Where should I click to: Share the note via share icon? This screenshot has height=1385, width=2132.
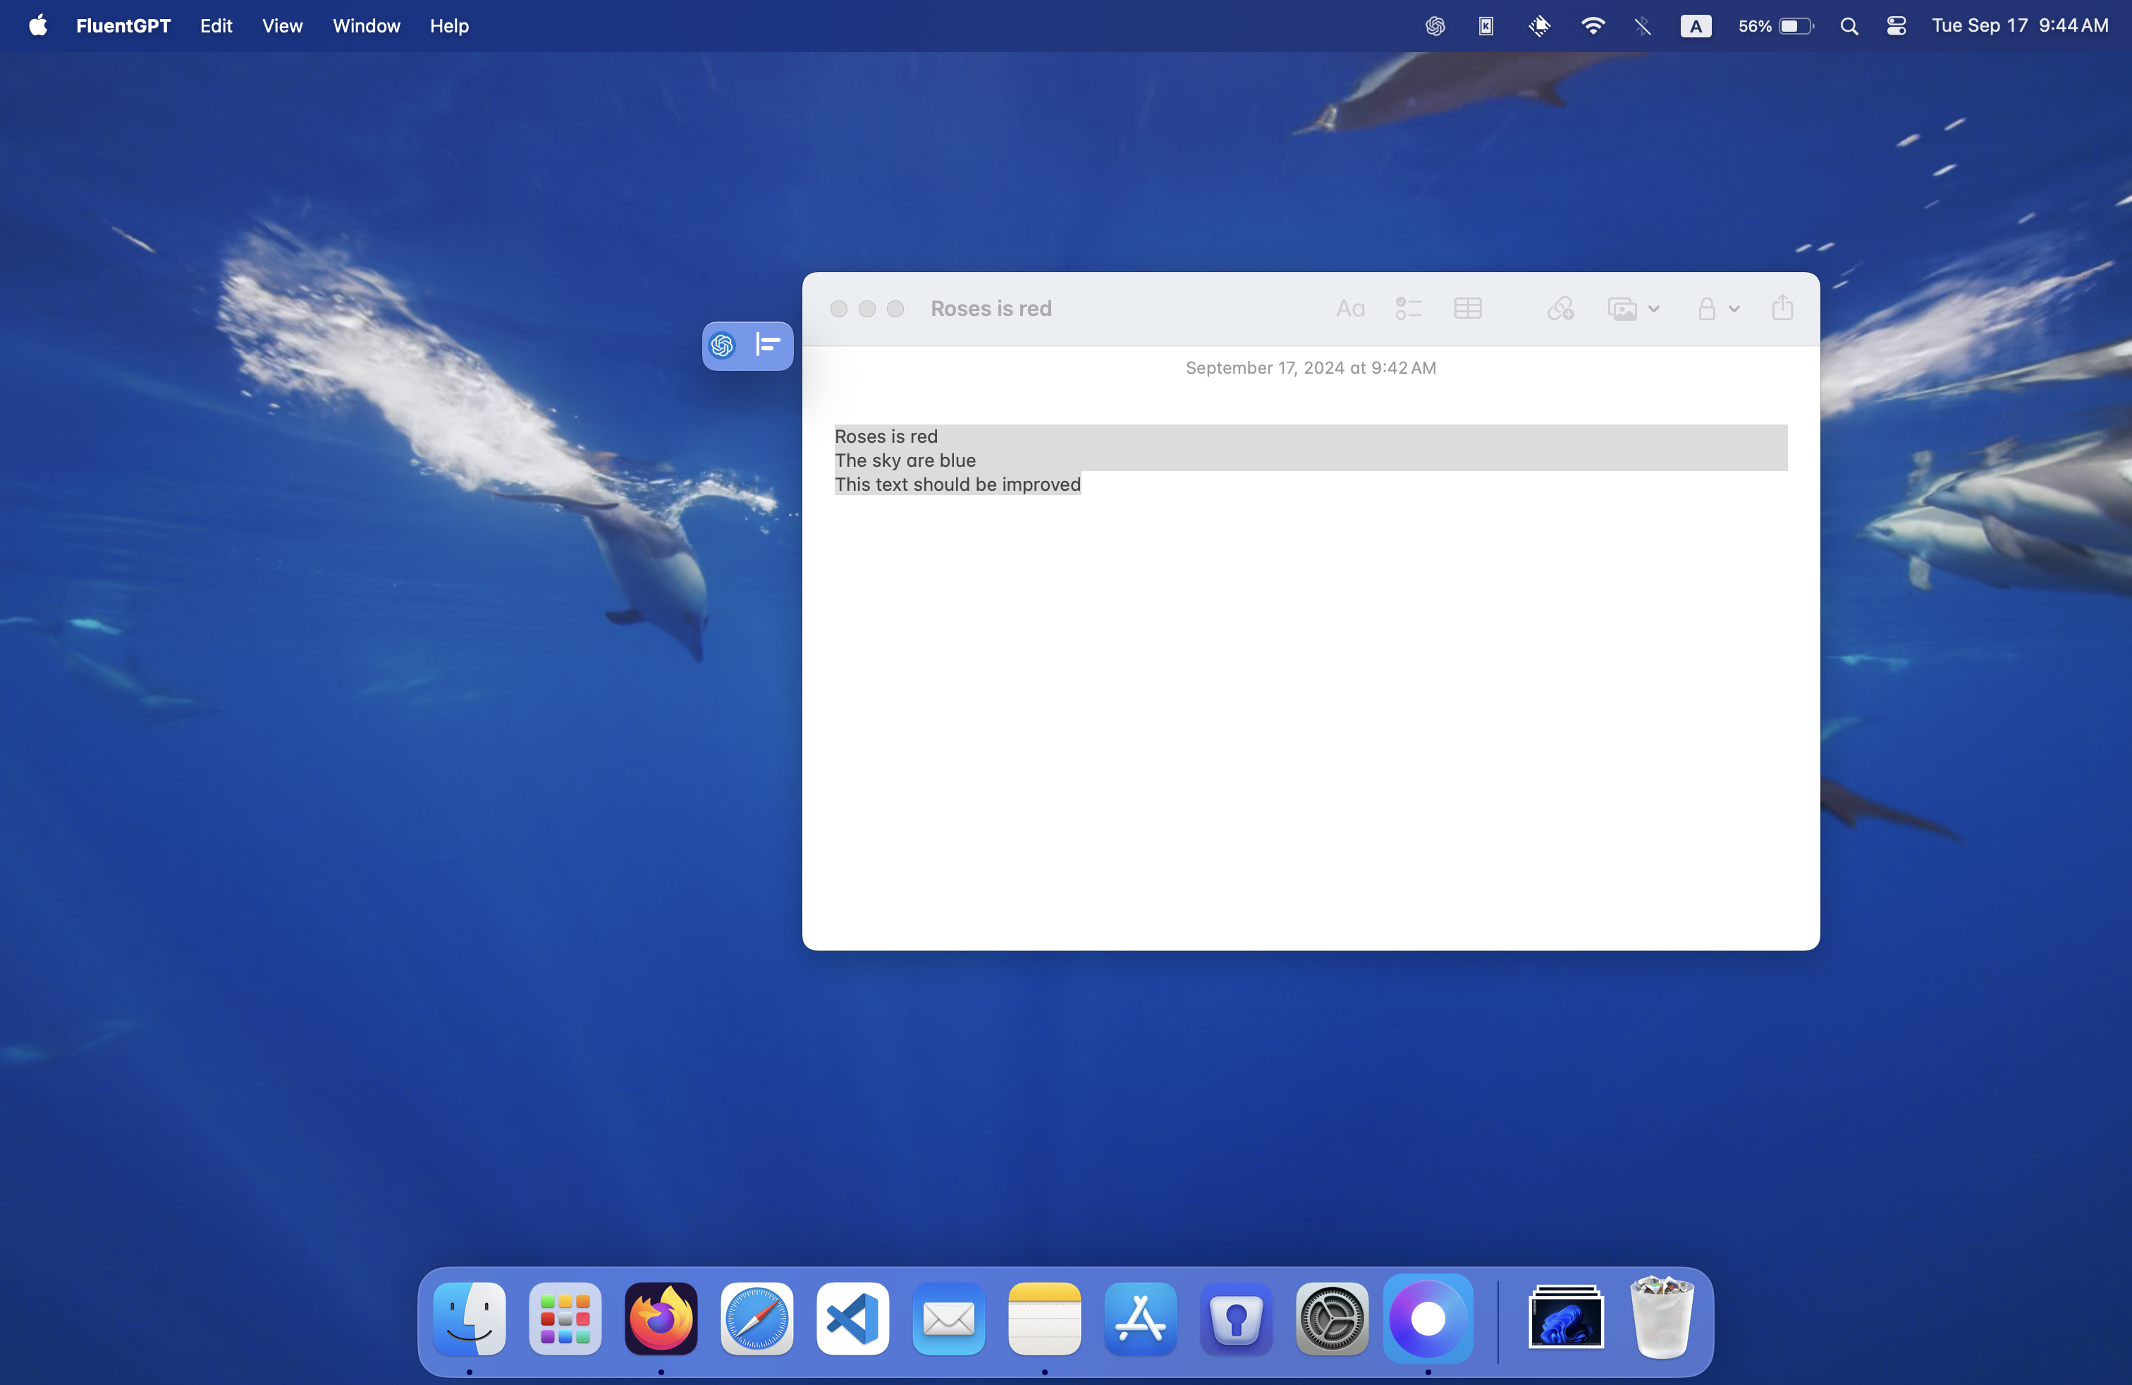click(x=1782, y=308)
